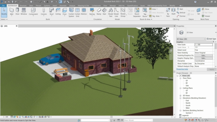Click the Tag Room tool

(x=145, y=13)
